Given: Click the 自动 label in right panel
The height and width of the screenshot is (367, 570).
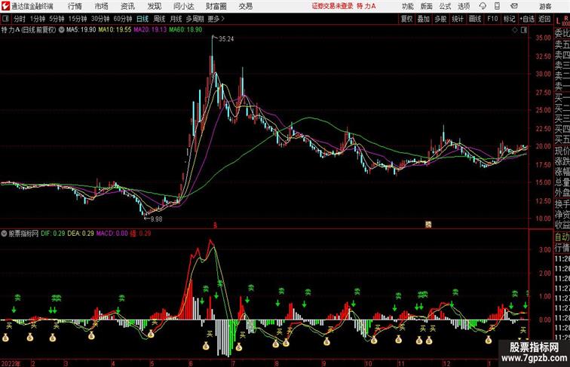Looking at the screenshot, I should point(562,237).
